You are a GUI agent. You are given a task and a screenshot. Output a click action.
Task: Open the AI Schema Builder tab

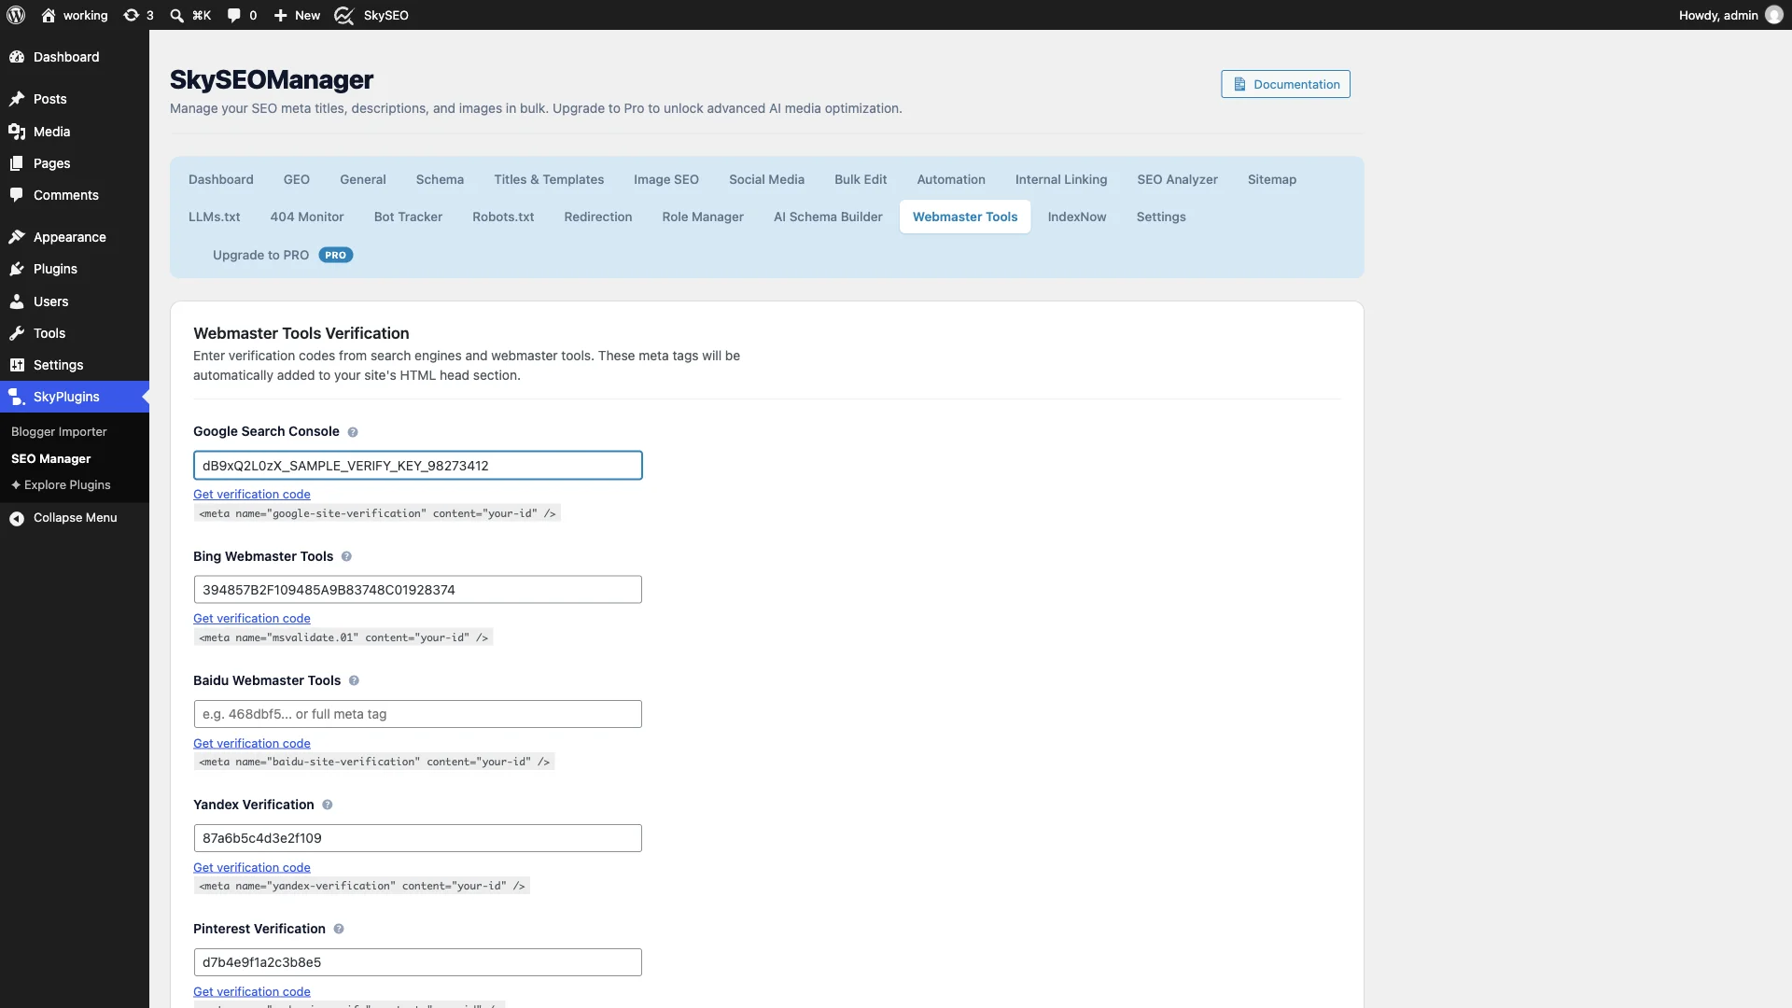[x=828, y=217]
